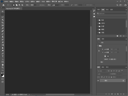This screenshot has height=96, width=128.
Task: Switch to the 通道 channels tab
Action: coord(103,67)
